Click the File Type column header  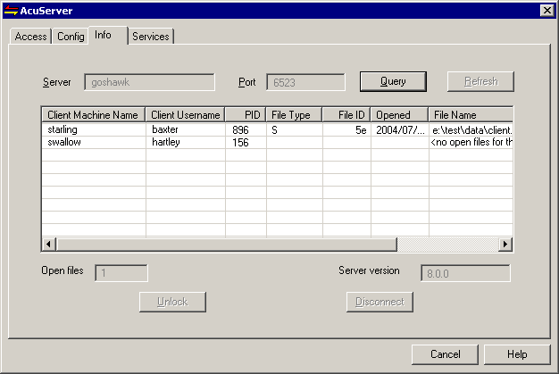click(294, 115)
